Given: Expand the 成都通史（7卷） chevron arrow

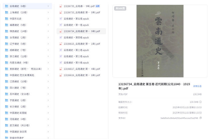Looking at the screenshot, I should 48,50.
